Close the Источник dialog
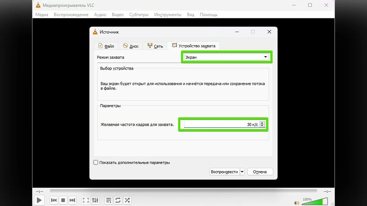 tap(269, 32)
